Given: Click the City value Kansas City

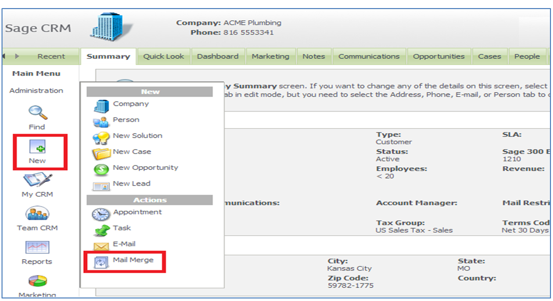Looking at the screenshot, I should (350, 268).
